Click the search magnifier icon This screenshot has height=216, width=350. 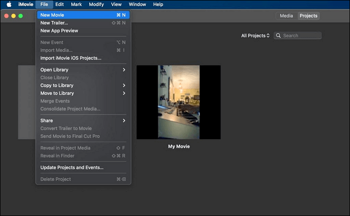[279, 36]
